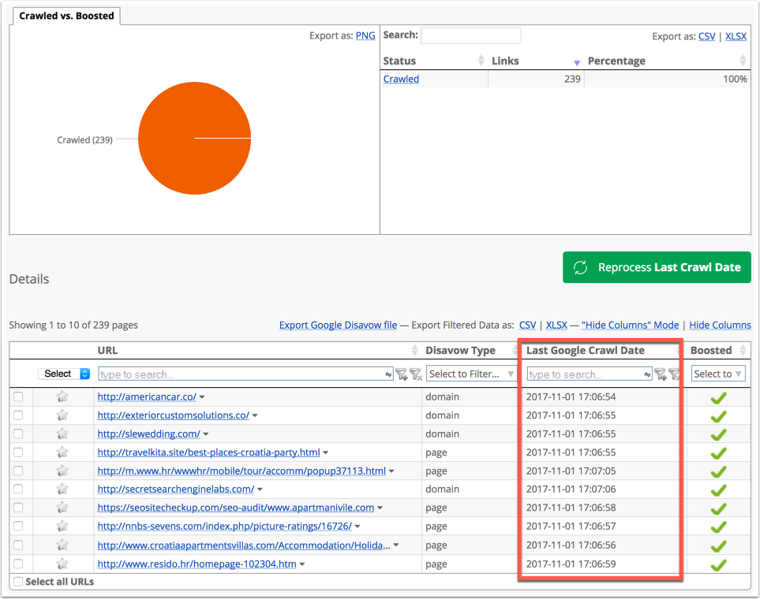Screen dimensions: 760x599
Task: Expand the arrow next to nnbs-sevens.com URL
Action: point(358,526)
